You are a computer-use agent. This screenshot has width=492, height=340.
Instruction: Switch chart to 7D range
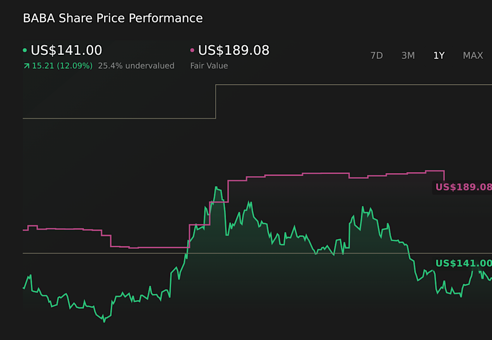[377, 55]
